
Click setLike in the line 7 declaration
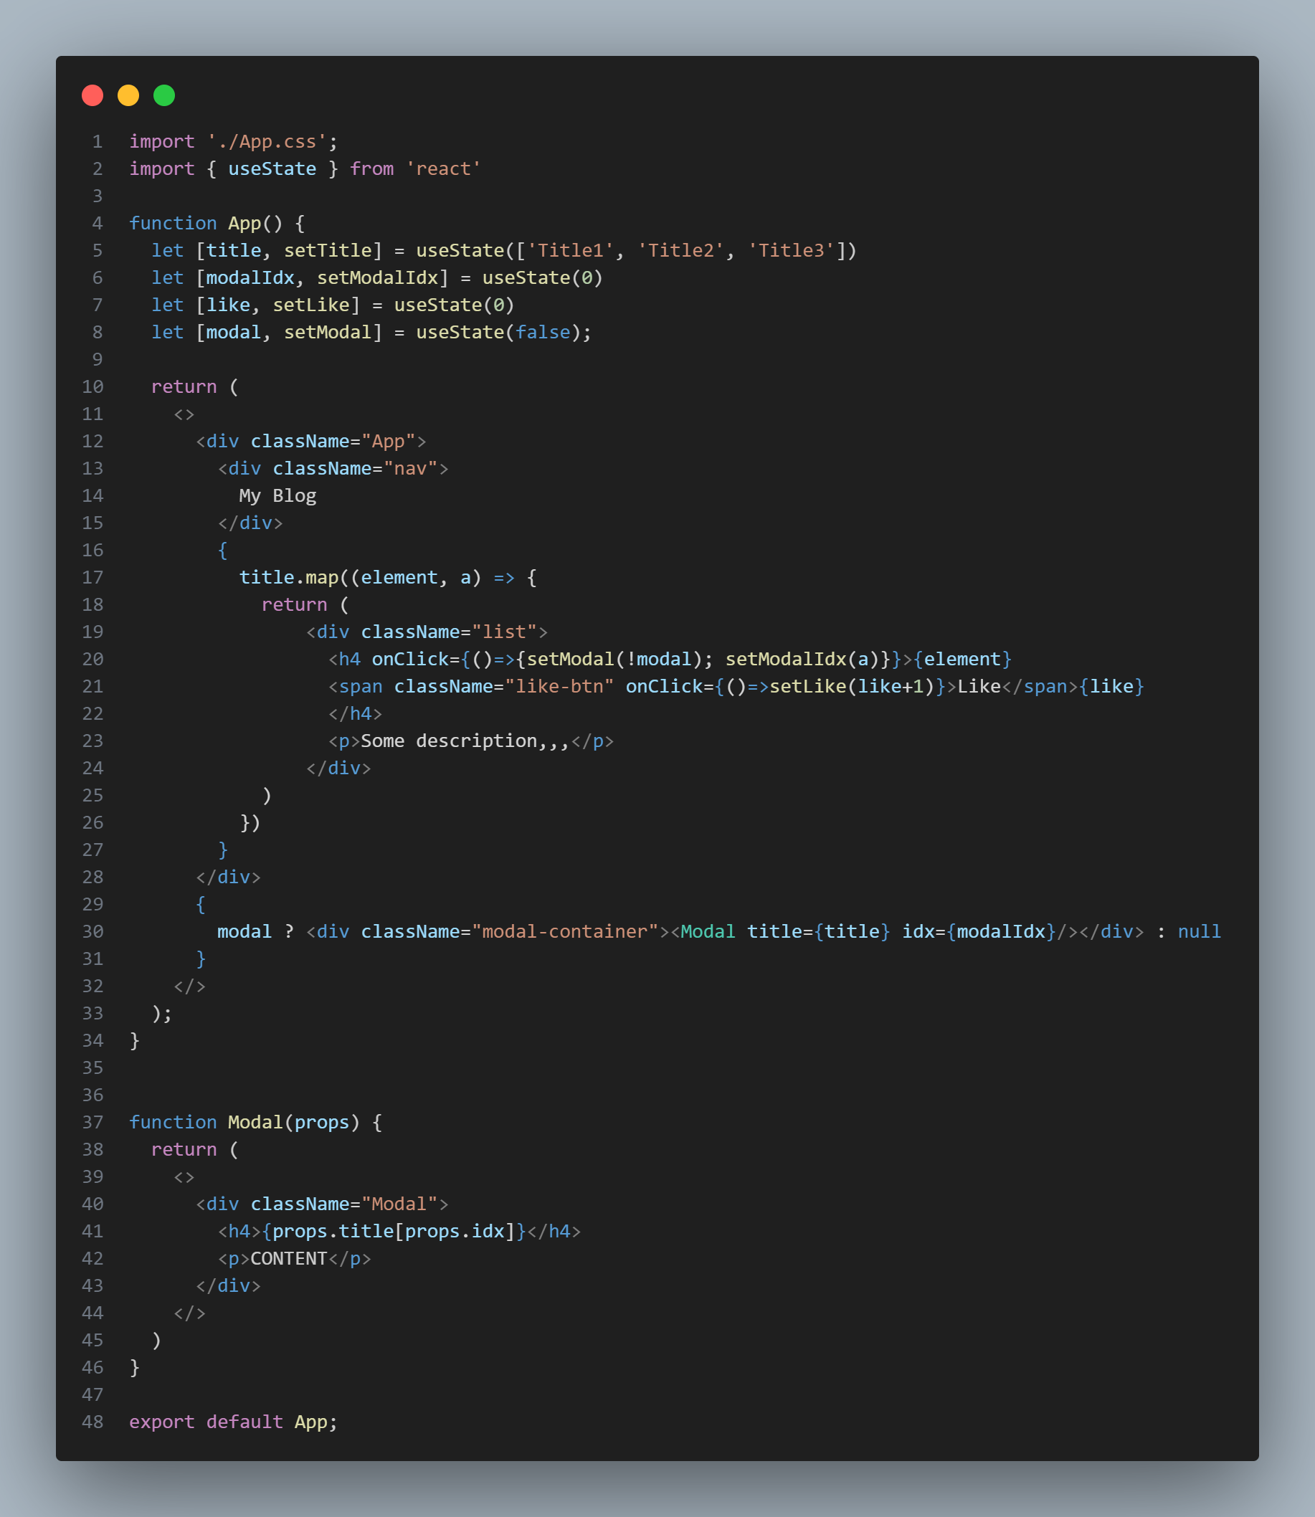click(x=311, y=305)
